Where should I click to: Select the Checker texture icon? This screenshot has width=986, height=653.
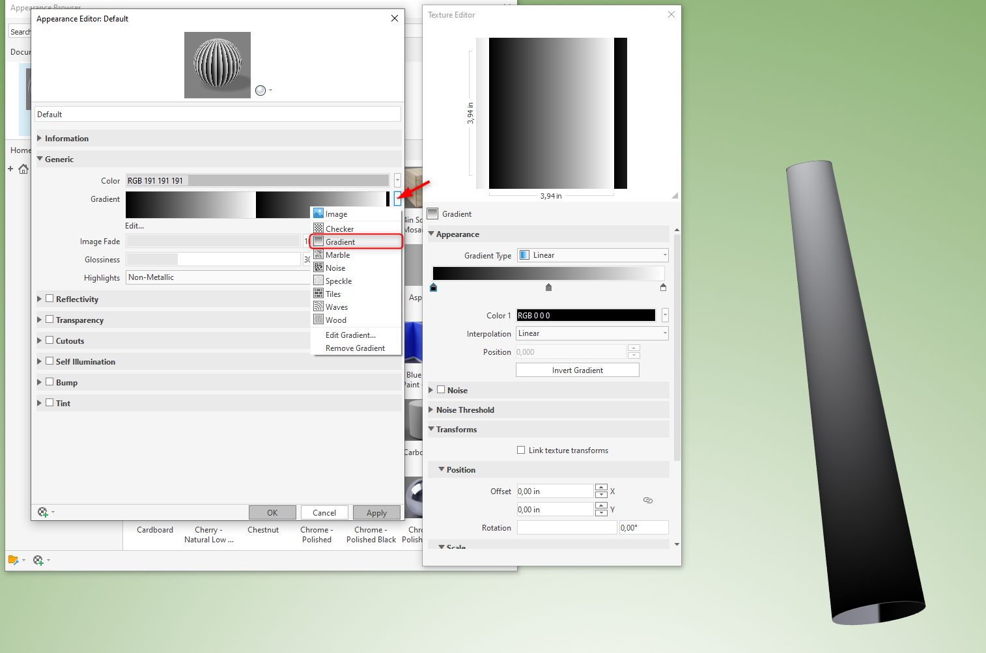click(339, 228)
